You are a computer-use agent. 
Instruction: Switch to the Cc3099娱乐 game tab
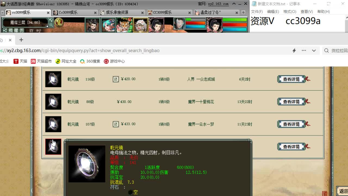[75, 13]
